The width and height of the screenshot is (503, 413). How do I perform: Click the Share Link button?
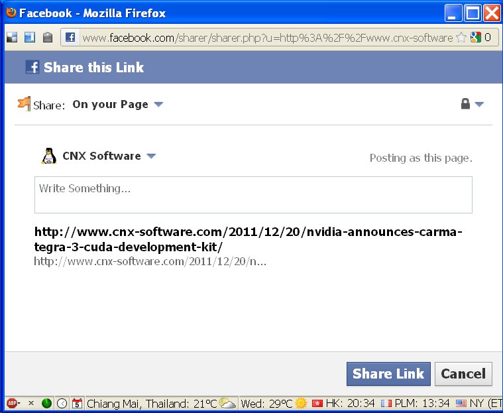tap(388, 374)
